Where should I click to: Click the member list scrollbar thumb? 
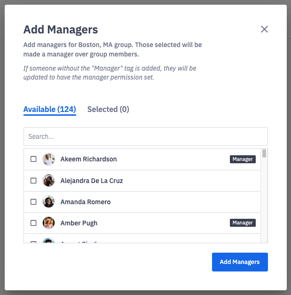265,153
